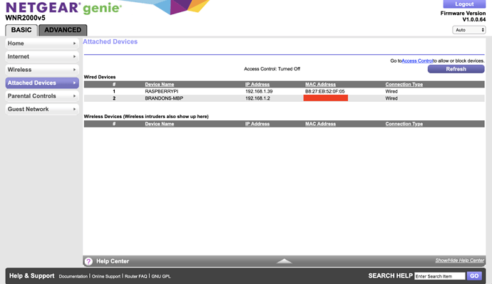Click the Guest Network arrow icon

(74, 110)
